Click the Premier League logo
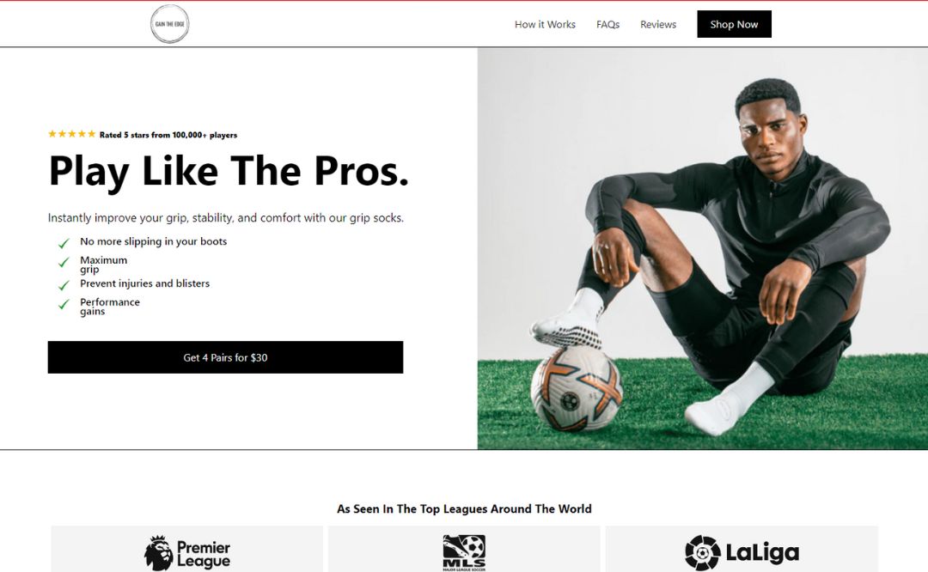This screenshot has width=928, height=572. pos(187,554)
